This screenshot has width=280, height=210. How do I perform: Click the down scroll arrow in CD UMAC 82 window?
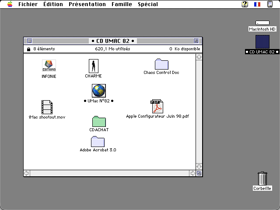199,167
